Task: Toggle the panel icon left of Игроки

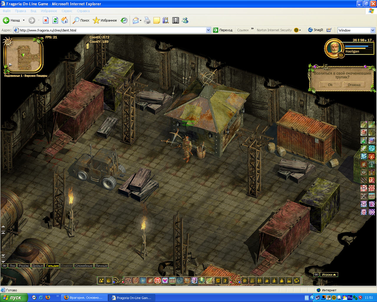Action: coord(316,275)
